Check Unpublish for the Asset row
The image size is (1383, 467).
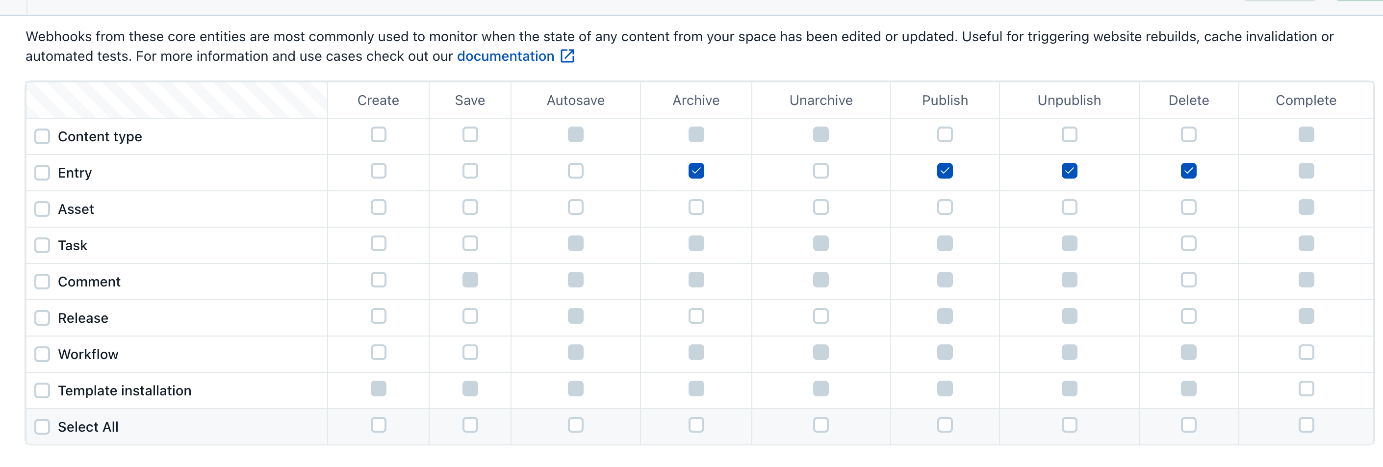(x=1070, y=207)
